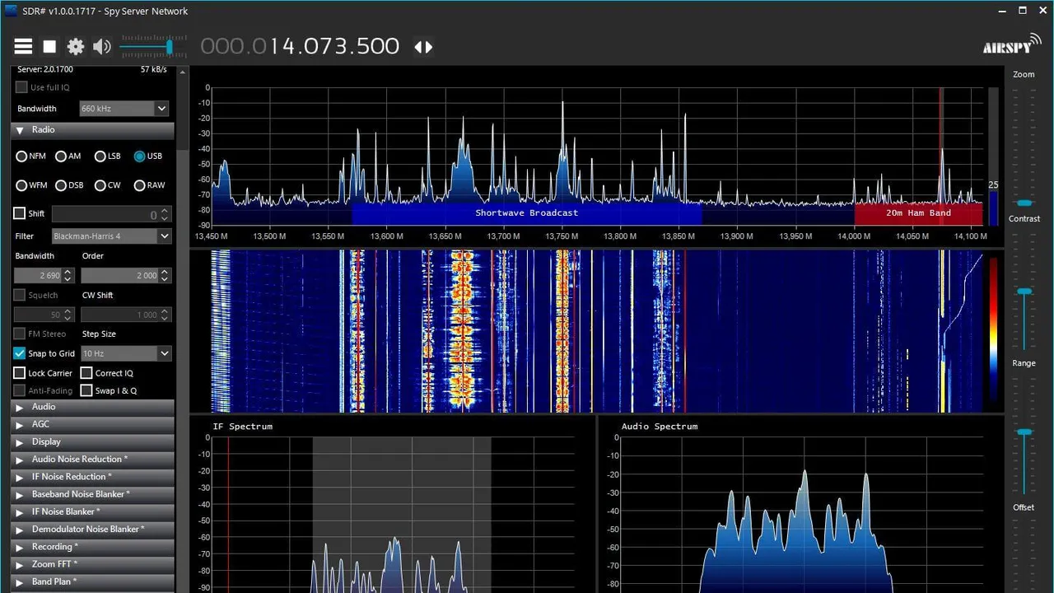Stop the radio with the stop button
The width and height of the screenshot is (1054, 593).
[x=49, y=47]
